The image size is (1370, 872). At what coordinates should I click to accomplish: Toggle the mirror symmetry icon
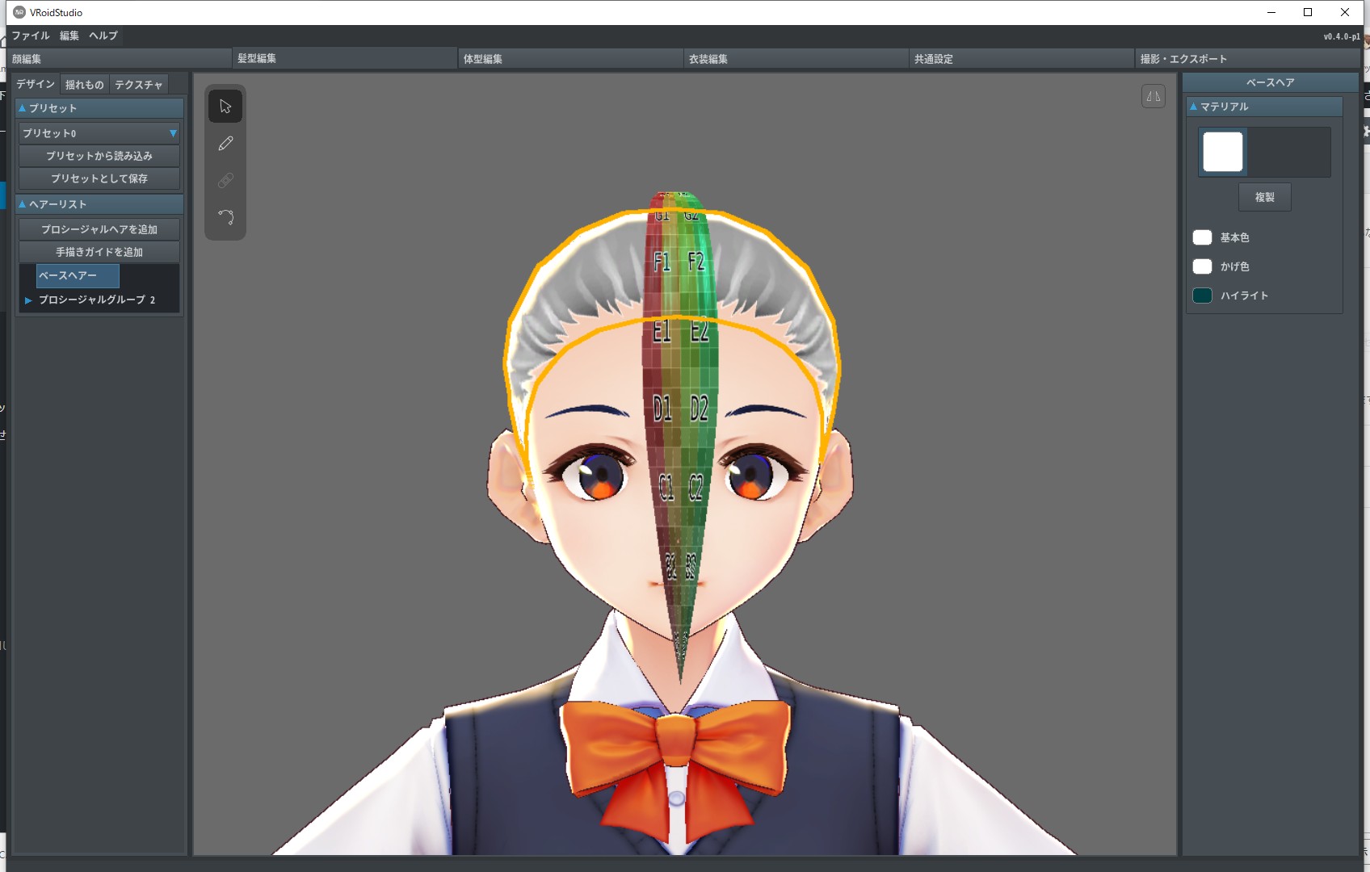[x=1153, y=97]
